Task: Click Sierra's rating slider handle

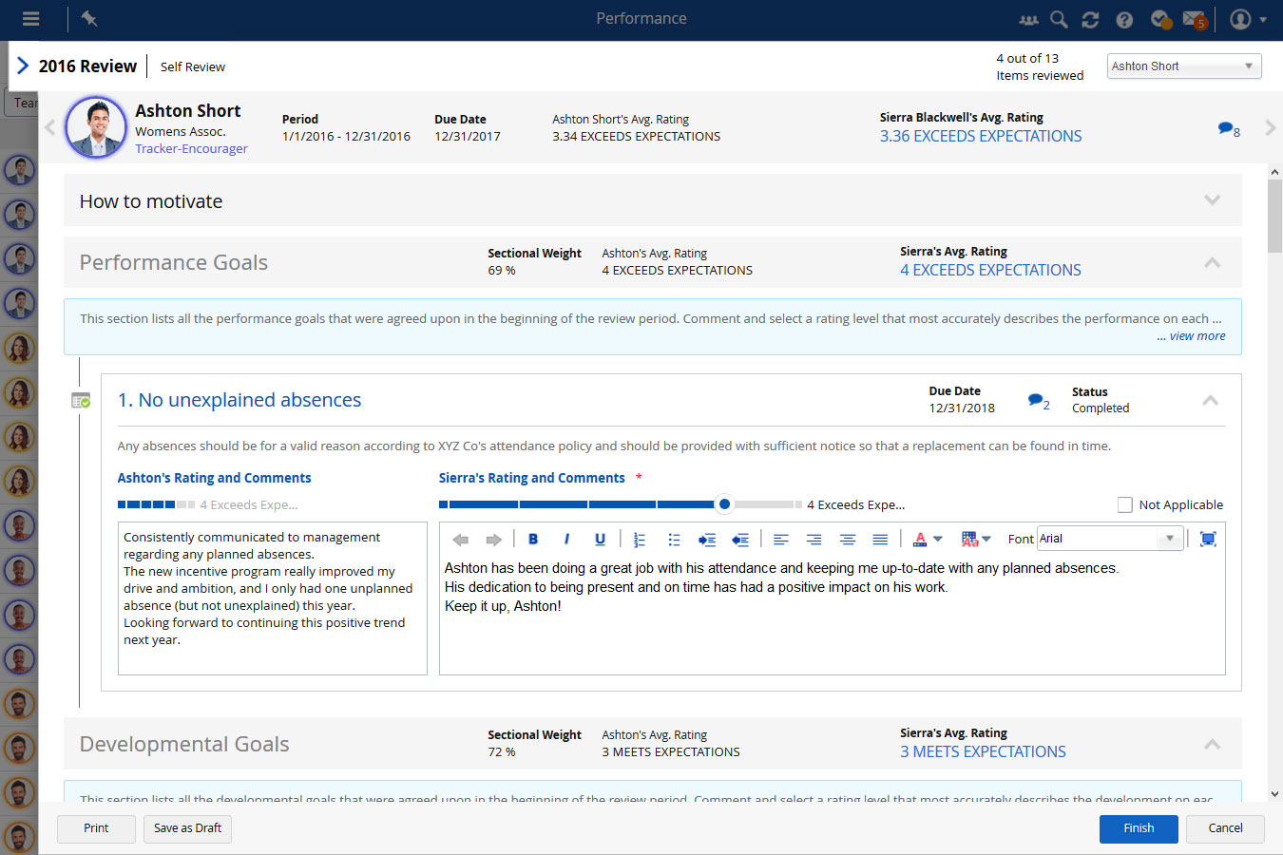Action: pos(724,504)
